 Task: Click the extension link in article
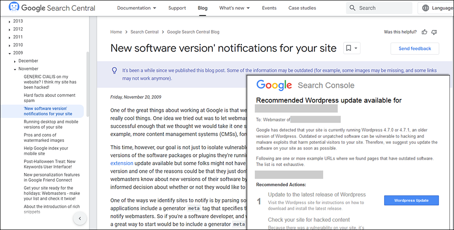click(x=122, y=163)
